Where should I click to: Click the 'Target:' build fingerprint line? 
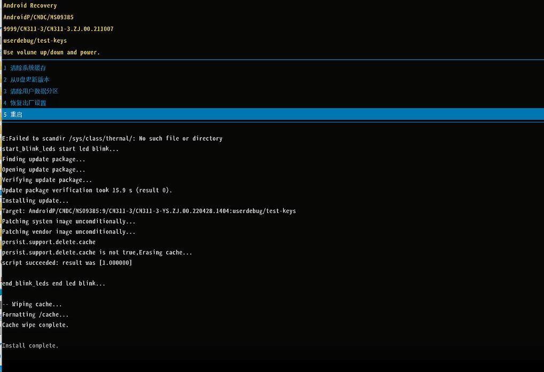(149, 211)
